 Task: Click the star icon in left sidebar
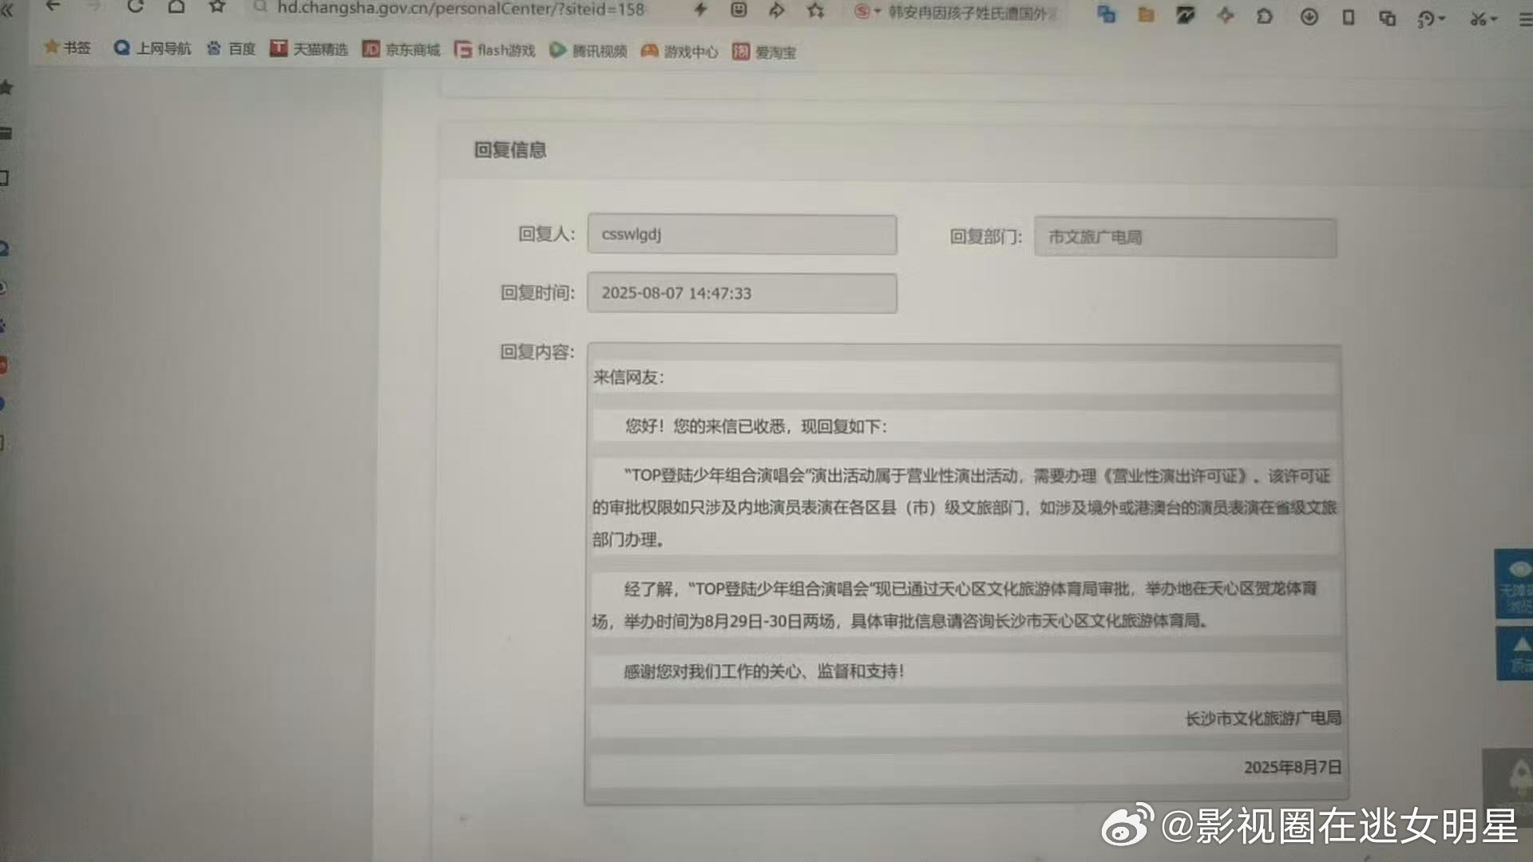(6, 88)
